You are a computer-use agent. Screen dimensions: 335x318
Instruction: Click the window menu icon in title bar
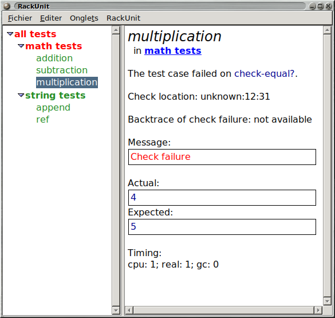point(7,6)
